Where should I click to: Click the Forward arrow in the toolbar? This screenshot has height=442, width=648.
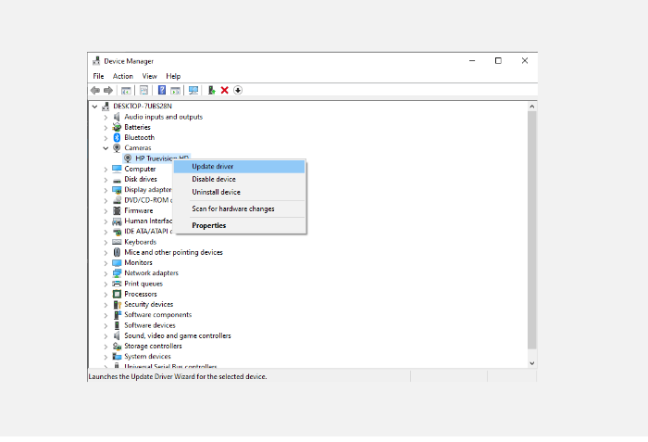[108, 90]
